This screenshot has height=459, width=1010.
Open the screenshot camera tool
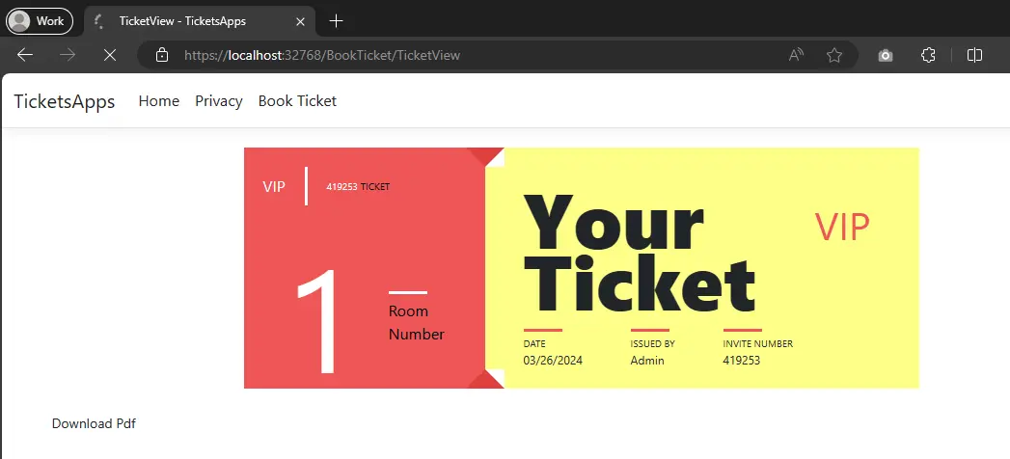coord(886,55)
